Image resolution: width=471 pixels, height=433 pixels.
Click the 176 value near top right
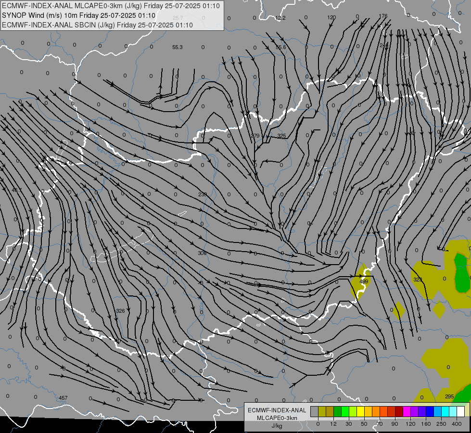point(383,16)
